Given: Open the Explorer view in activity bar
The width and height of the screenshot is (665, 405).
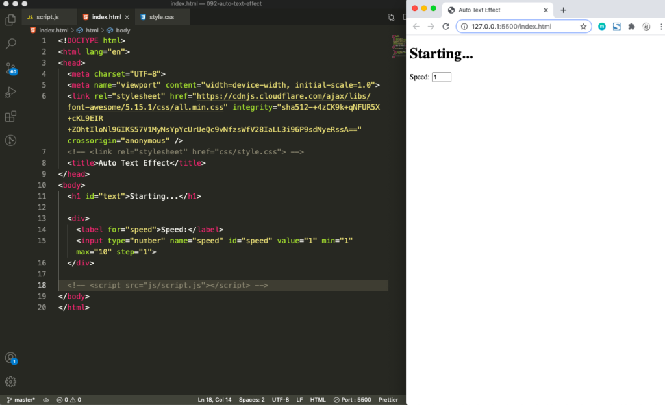Looking at the screenshot, I should [x=10, y=19].
